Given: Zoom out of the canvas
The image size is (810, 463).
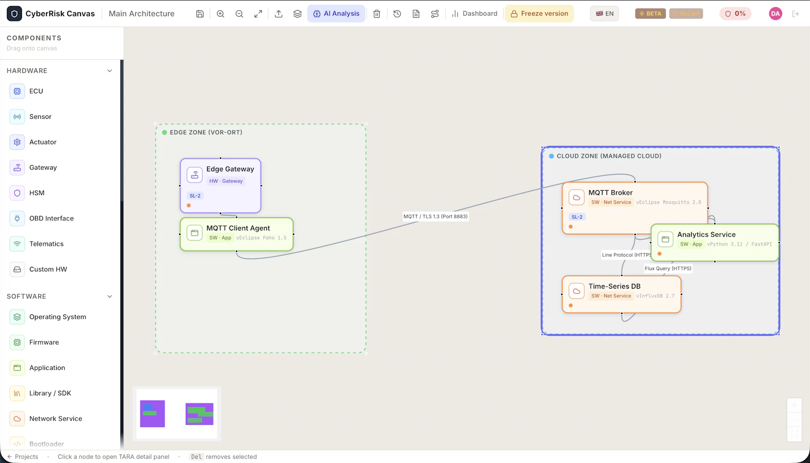Looking at the screenshot, I should click(x=239, y=14).
